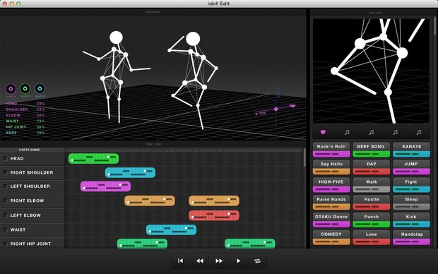Click the skip-to-start playback button
Screen dimensions: 438x274
(x=180, y=261)
